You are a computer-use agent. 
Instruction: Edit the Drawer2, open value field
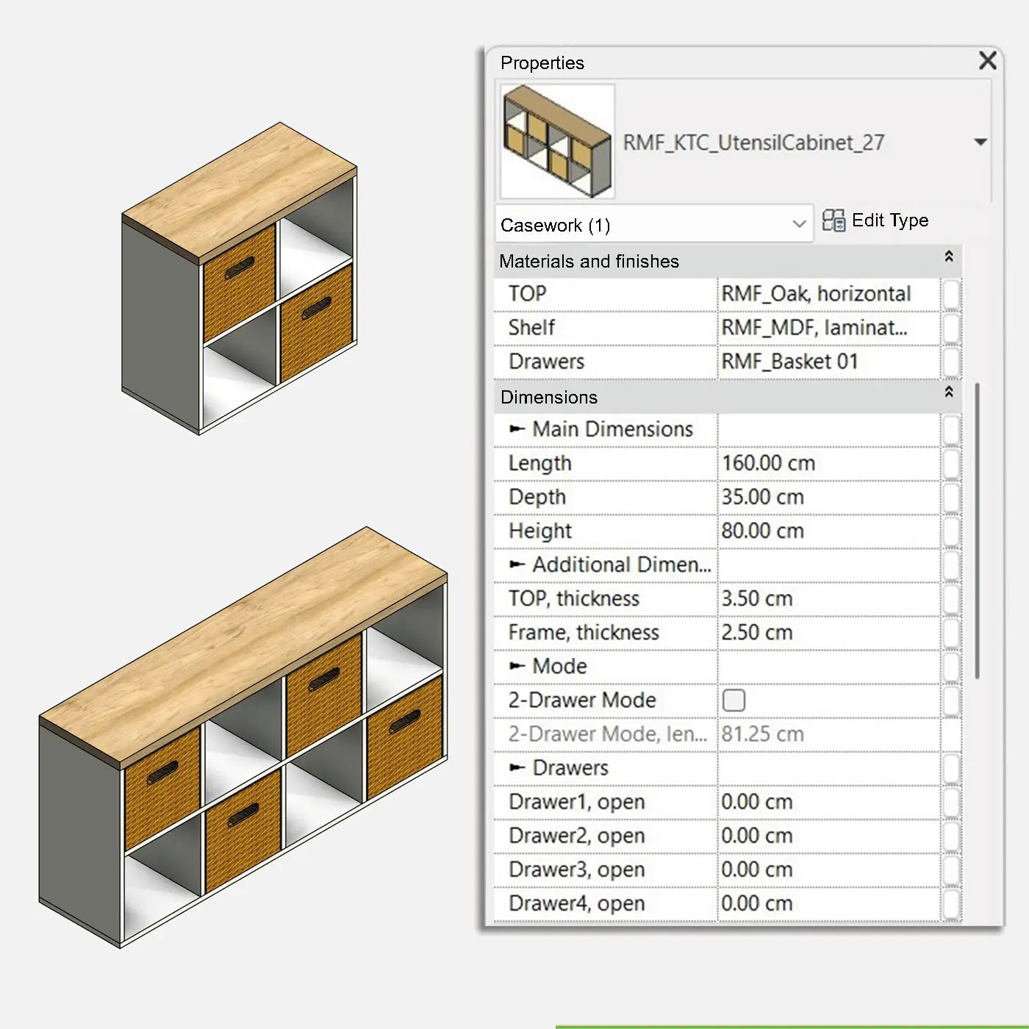coord(828,836)
